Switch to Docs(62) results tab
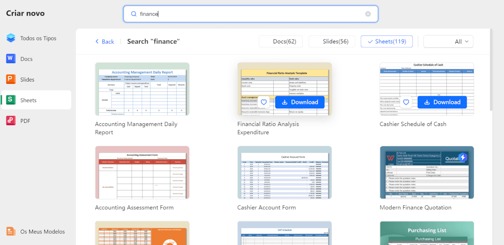Viewport: 504px width, 245px height. 280,41
